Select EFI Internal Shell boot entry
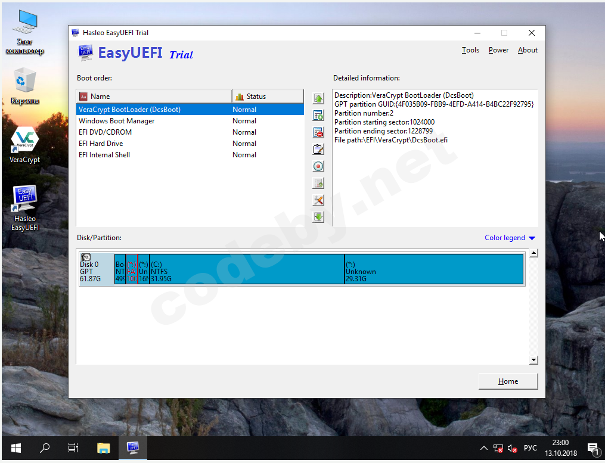Viewport: 605px width, 463px height. point(190,155)
